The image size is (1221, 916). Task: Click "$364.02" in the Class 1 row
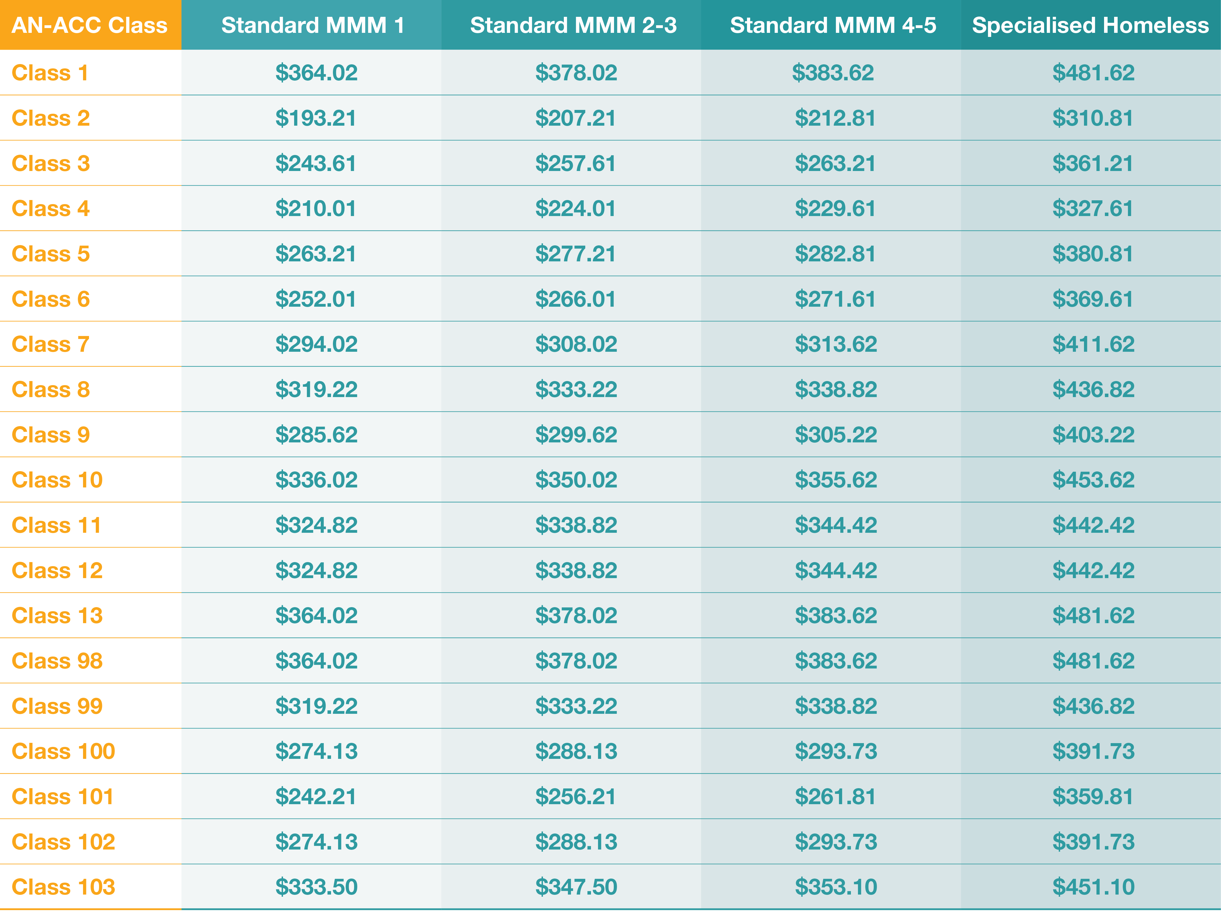click(316, 73)
